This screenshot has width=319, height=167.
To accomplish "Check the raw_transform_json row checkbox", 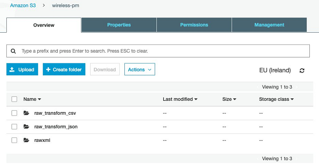I will click(14, 126).
